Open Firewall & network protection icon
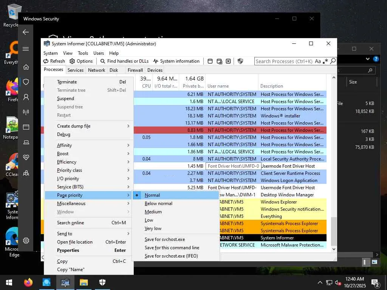 coord(26,112)
